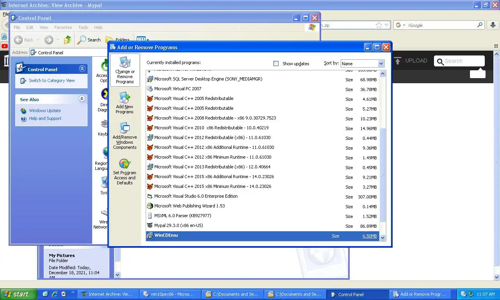The width and height of the screenshot is (500, 300).
Task: Select Microsoft Visual C++ 2012 x86 Additional Runtime row
Action: coord(262,147)
